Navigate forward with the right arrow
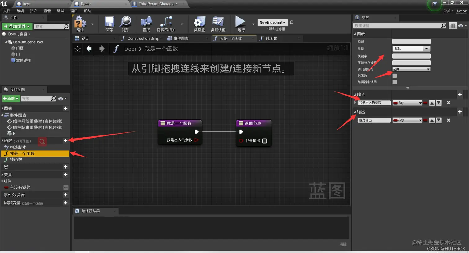The width and height of the screenshot is (469, 253). click(102, 49)
